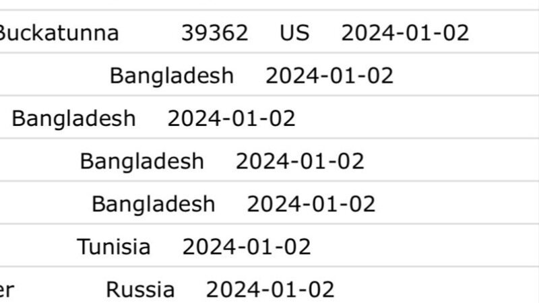Select the date in the Buckatunna row
Viewport: 539px width, 303px height.
point(405,32)
